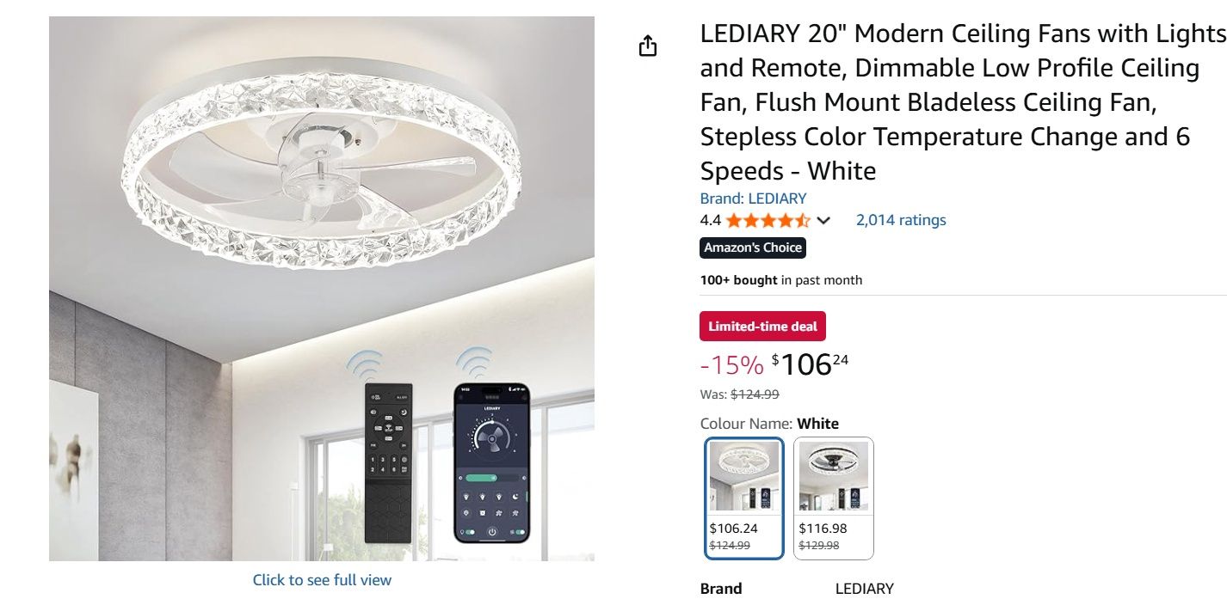Choose the black fan variant priced $116.98
The height and width of the screenshot is (599, 1227).
[x=833, y=498]
